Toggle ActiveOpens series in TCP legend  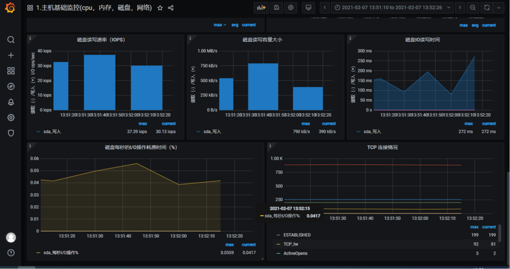[295, 254]
